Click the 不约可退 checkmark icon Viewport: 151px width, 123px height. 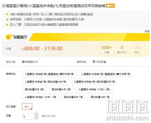[94, 62]
